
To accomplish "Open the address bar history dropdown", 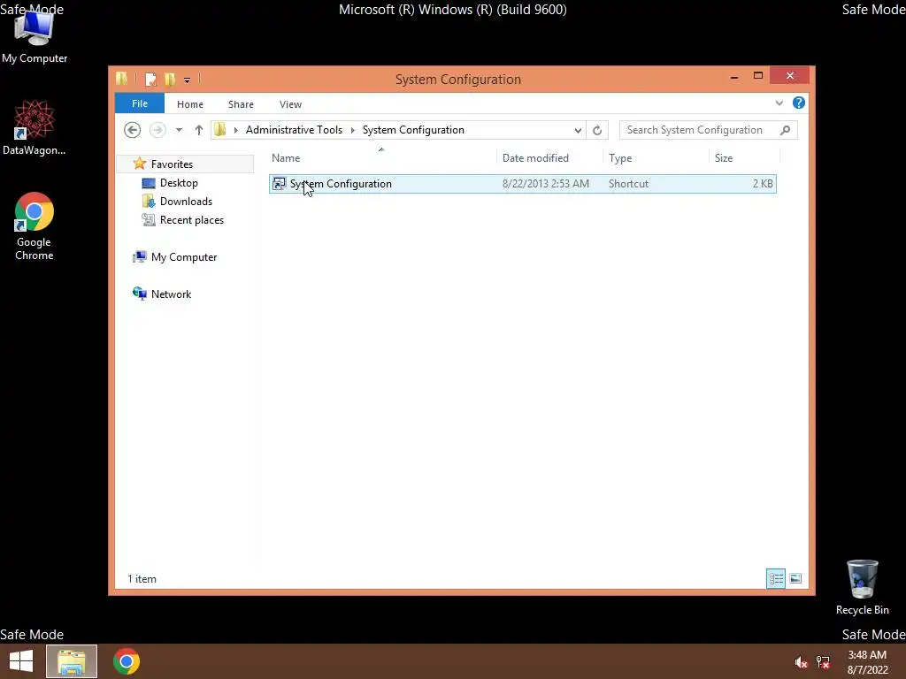I will point(577,131).
